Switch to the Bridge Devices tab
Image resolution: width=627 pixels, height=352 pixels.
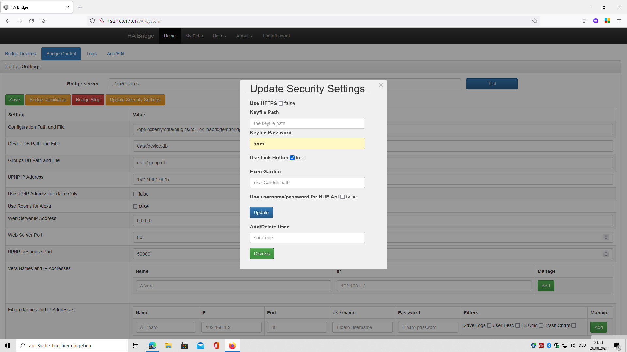[20, 54]
